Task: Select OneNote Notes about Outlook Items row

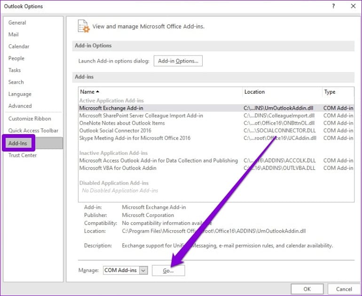Action: (x=216, y=123)
